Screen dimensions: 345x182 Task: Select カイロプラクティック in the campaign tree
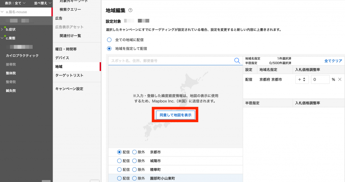coord(22,56)
